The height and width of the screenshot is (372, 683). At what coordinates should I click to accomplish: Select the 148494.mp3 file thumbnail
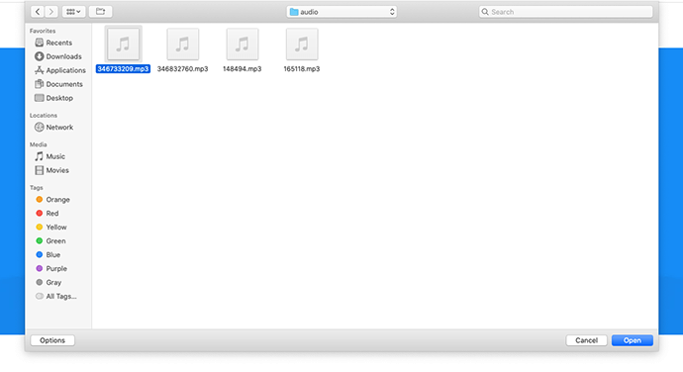(243, 44)
